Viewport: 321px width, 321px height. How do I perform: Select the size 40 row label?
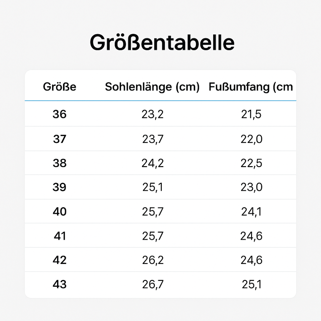pyautogui.click(x=59, y=212)
